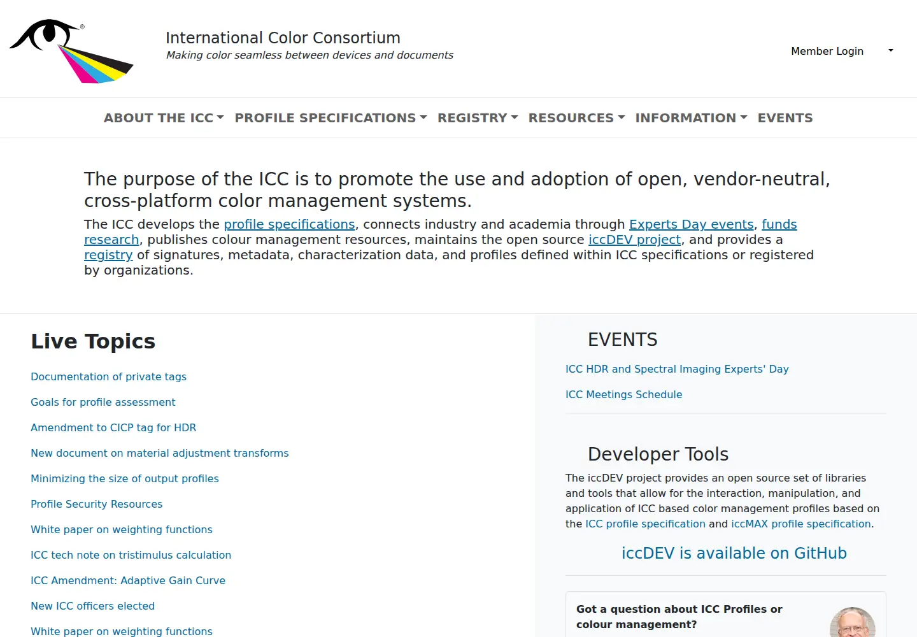Follow the Experts Day events link
This screenshot has width=917, height=637.
tap(692, 224)
